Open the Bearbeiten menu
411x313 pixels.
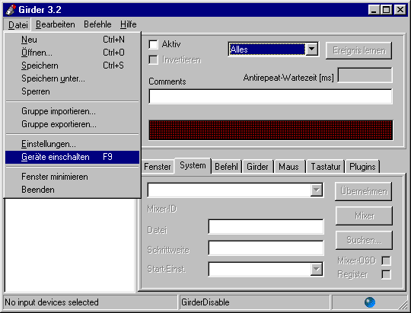[56, 24]
